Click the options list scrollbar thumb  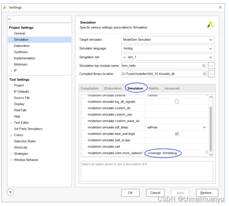coord(211,129)
